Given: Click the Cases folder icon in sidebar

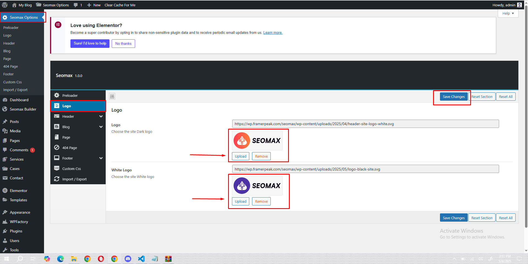Looking at the screenshot, I should (x=5, y=169).
